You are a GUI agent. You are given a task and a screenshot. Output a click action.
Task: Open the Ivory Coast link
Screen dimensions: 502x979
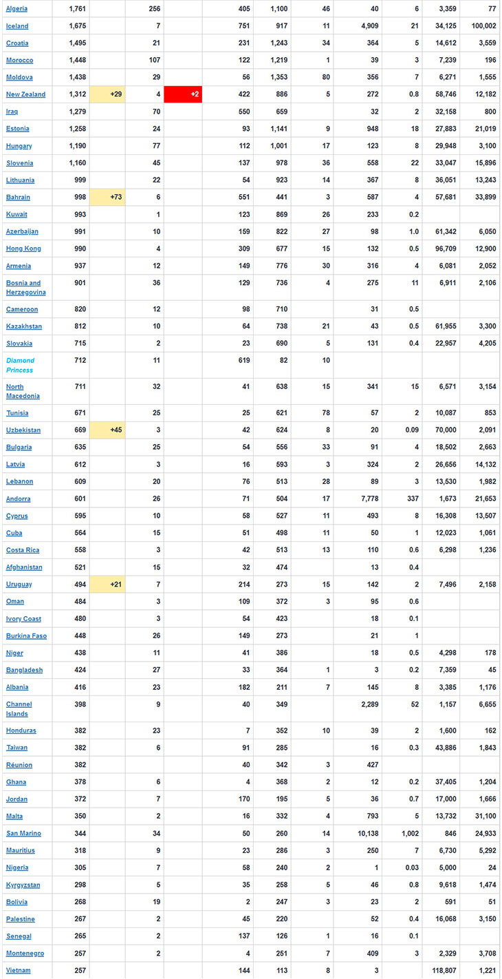tap(23, 619)
